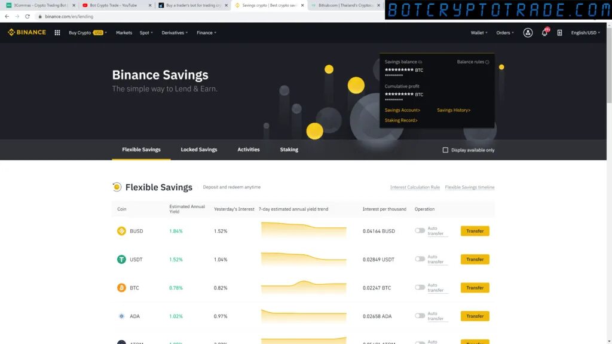Click the download app icon in header
This screenshot has height=344, width=612.
[559, 33]
